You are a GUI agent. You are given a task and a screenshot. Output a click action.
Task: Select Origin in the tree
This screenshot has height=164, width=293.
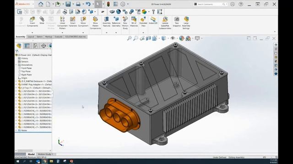tap(24, 78)
